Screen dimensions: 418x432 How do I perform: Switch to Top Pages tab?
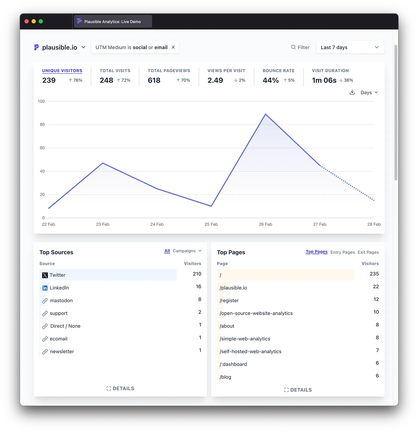(317, 252)
